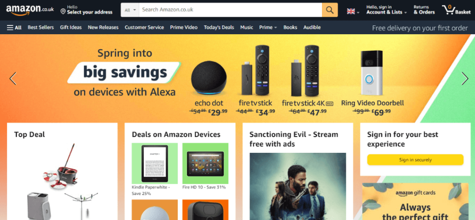The width and height of the screenshot is (475, 220).
Task: Open Best Sellers navigation item
Action: (41, 27)
